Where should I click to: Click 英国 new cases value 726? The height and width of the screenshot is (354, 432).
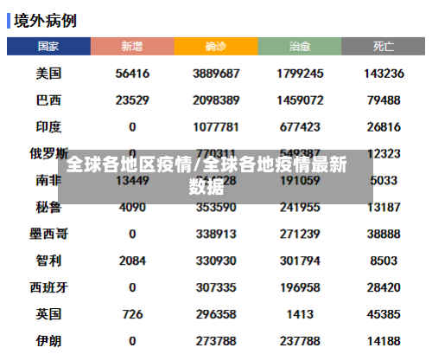132,314
